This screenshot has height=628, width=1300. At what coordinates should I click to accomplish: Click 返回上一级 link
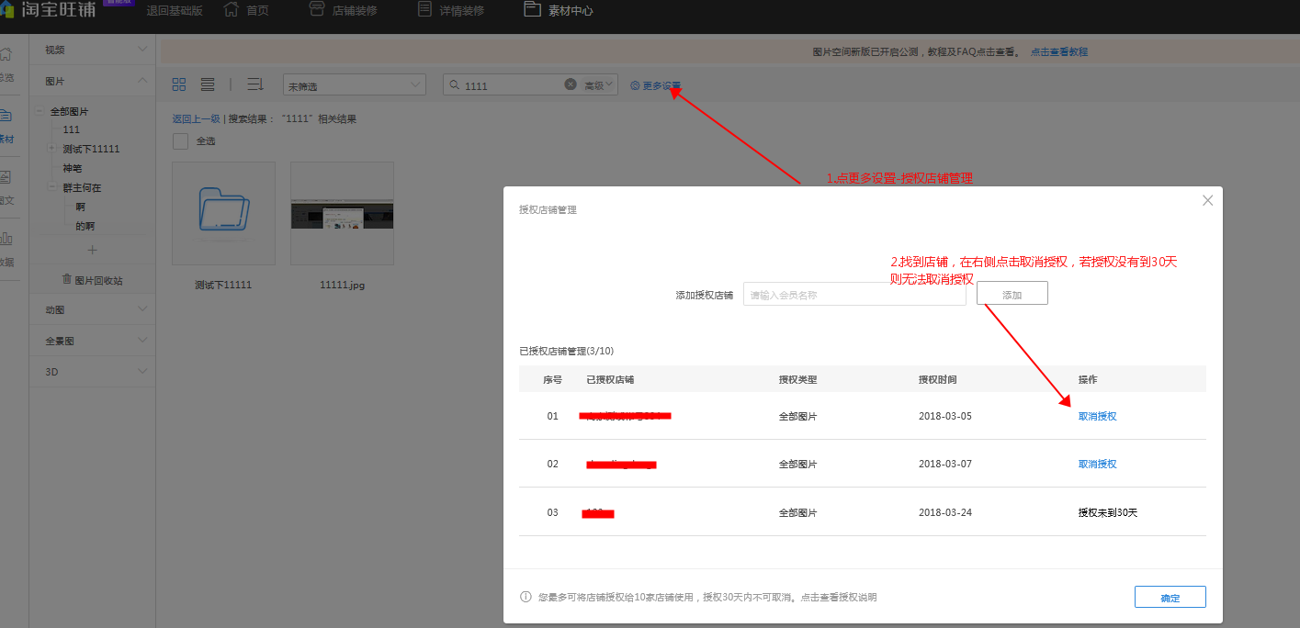[x=196, y=118]
